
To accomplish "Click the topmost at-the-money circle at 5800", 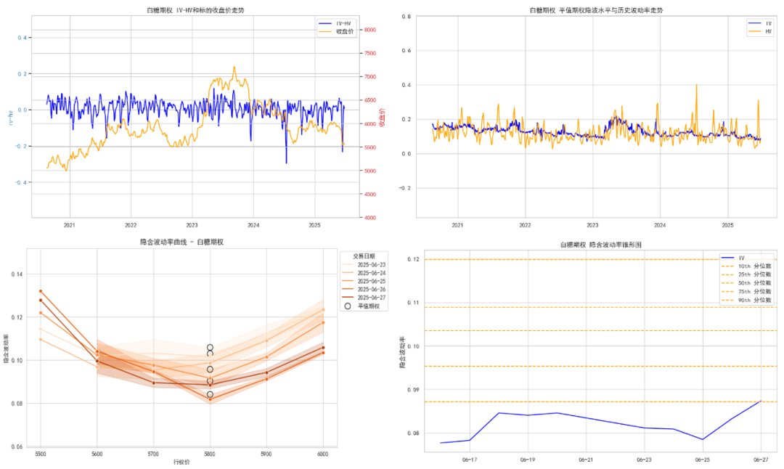I will pos(210,348).
